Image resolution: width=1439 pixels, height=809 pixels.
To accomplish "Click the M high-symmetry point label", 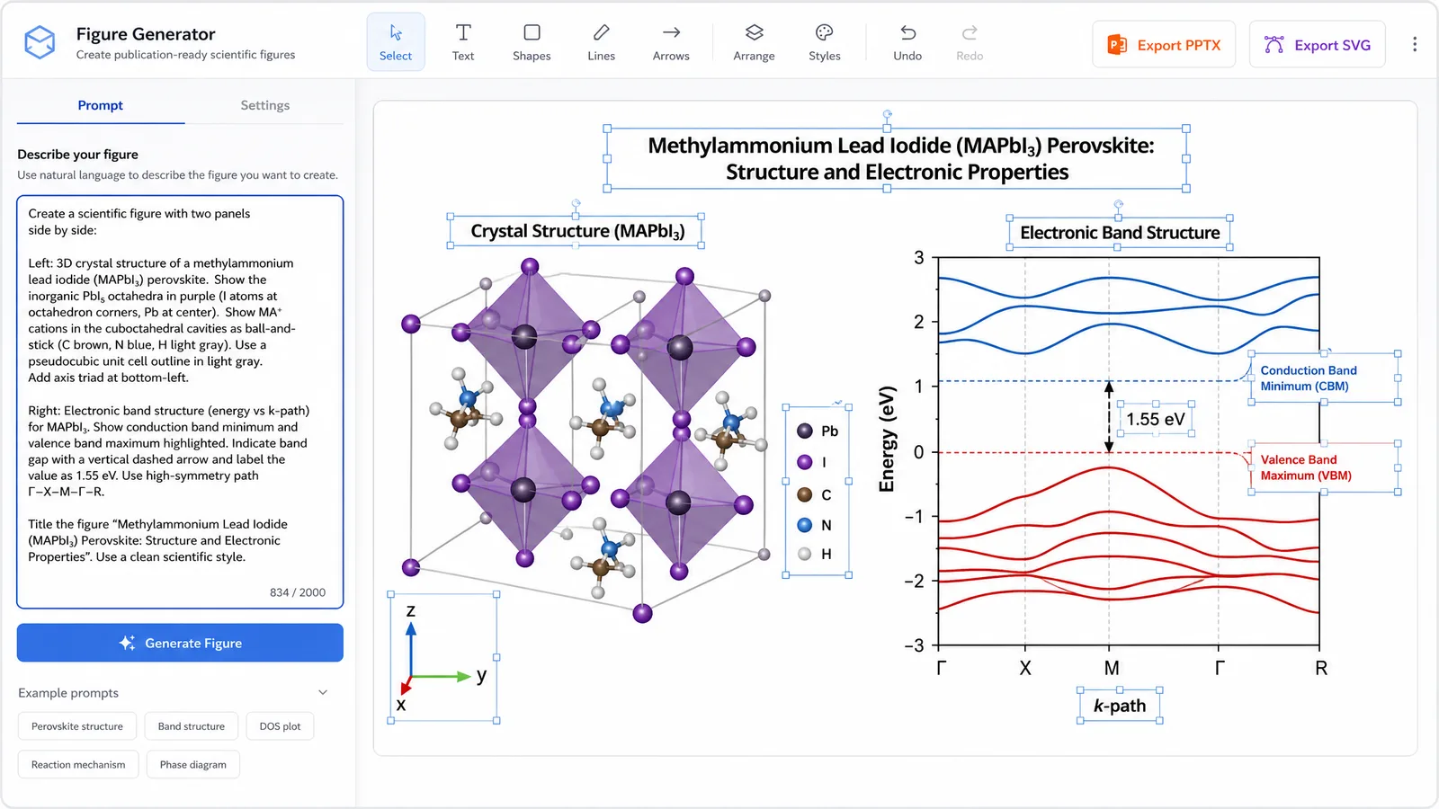I will point(1112,668).
